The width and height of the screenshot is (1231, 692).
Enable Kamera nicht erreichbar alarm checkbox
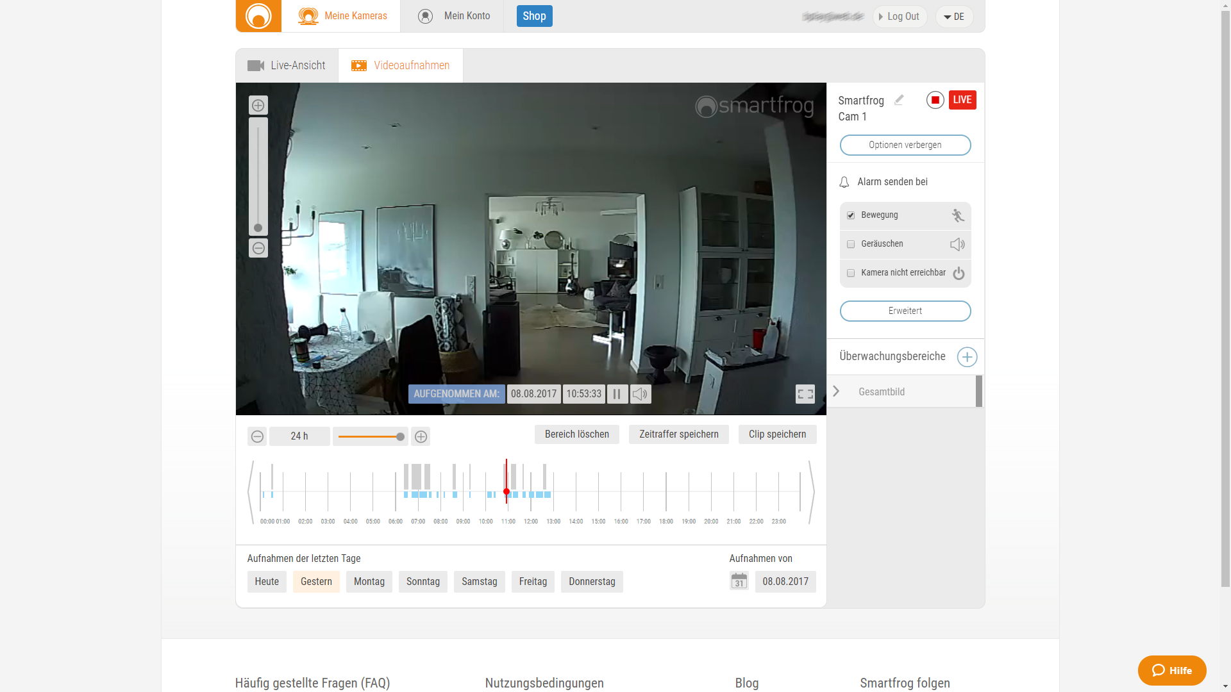coord(851,273)
